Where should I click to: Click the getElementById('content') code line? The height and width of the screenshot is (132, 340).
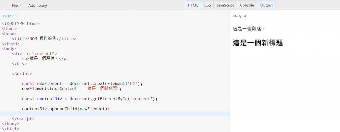[90, 99]
